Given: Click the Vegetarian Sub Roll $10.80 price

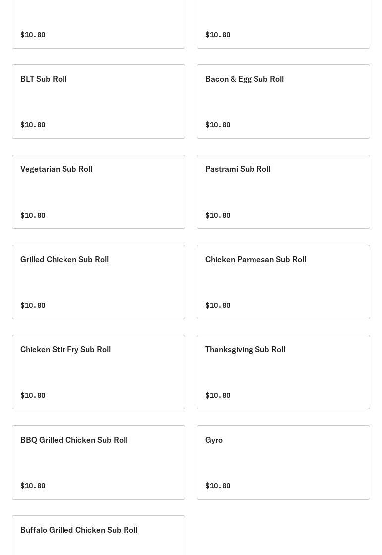Looking at the screenshot, I should 33,215.
